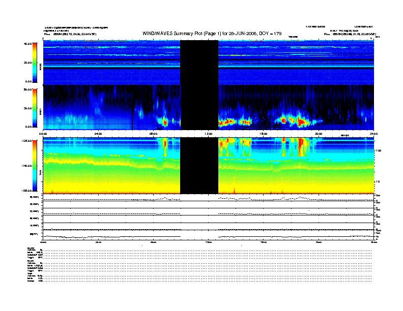Click the topmost line-plot row label on the left

pyautogui.click(x=35, y=197)
